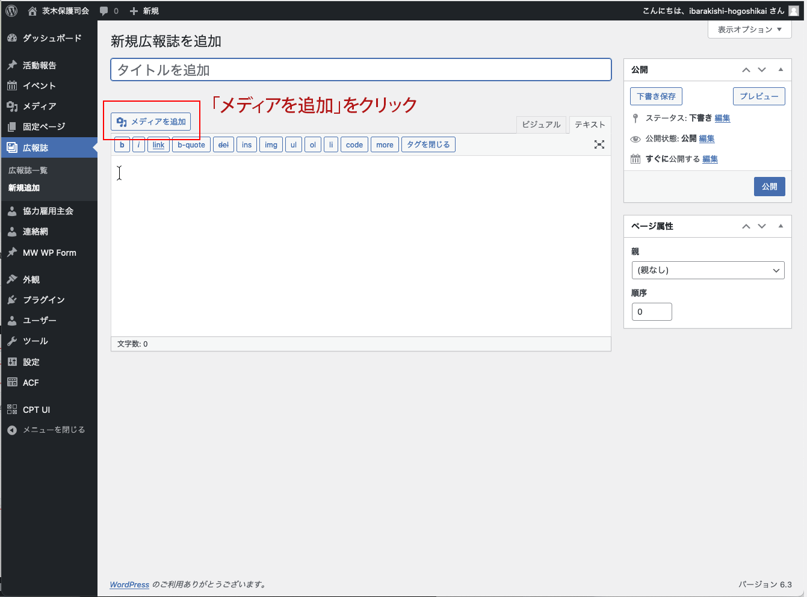This screenshot has height=597, width=807.
Task: Open the ダッシュボード menu item
Action: [51, 38]
